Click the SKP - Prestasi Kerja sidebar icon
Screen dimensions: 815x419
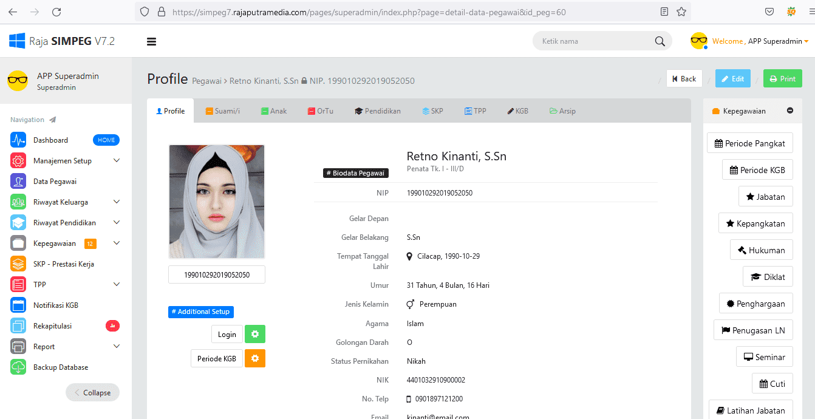tap(18, 263)
